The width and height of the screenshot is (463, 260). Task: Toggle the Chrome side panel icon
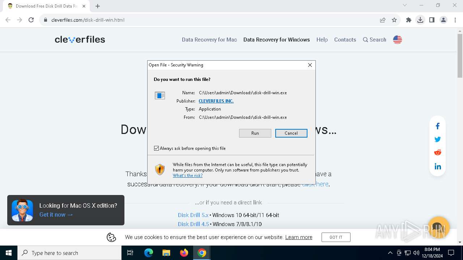[432, 20]
